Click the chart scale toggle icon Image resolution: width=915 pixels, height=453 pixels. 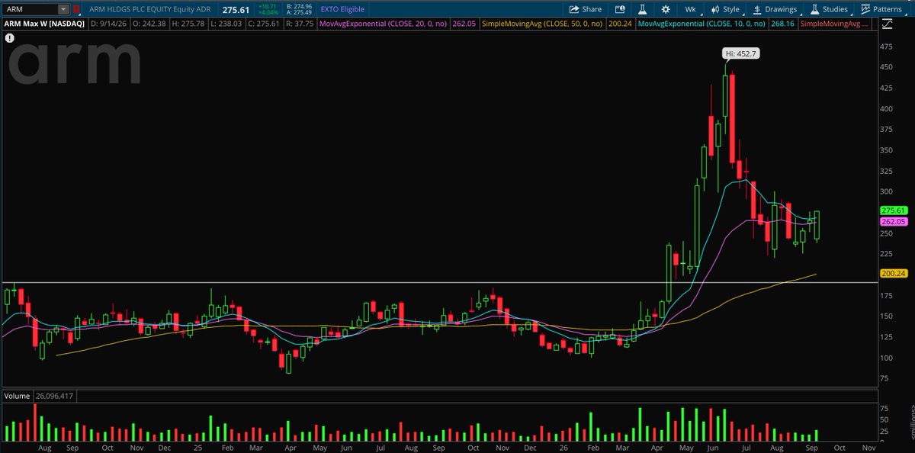[x=885, y=24]
